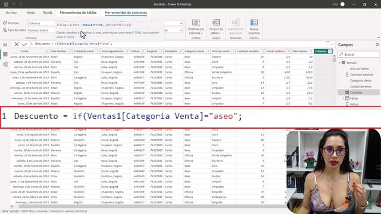Click the Undo arrow in title bar
The height and width of the screenshot is (214, 381).
point(14,4)
